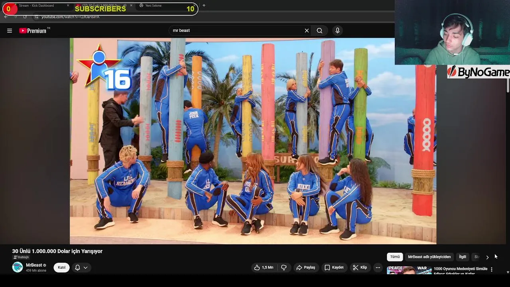Toggle the notification bell for MrBeast
Viewport: 510px width, 287px height.
point(78,267)
